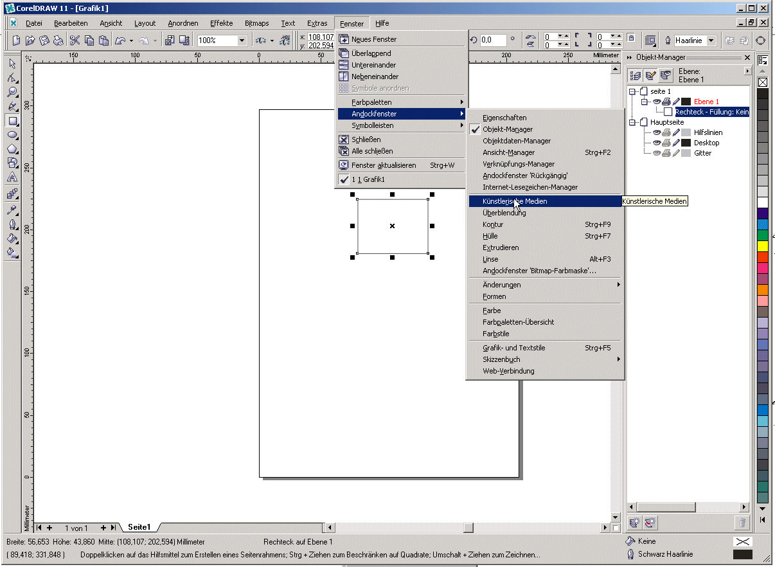775x567 pixels.
Task: Click the no-color X swatch in palette
Action: point(763,82)
